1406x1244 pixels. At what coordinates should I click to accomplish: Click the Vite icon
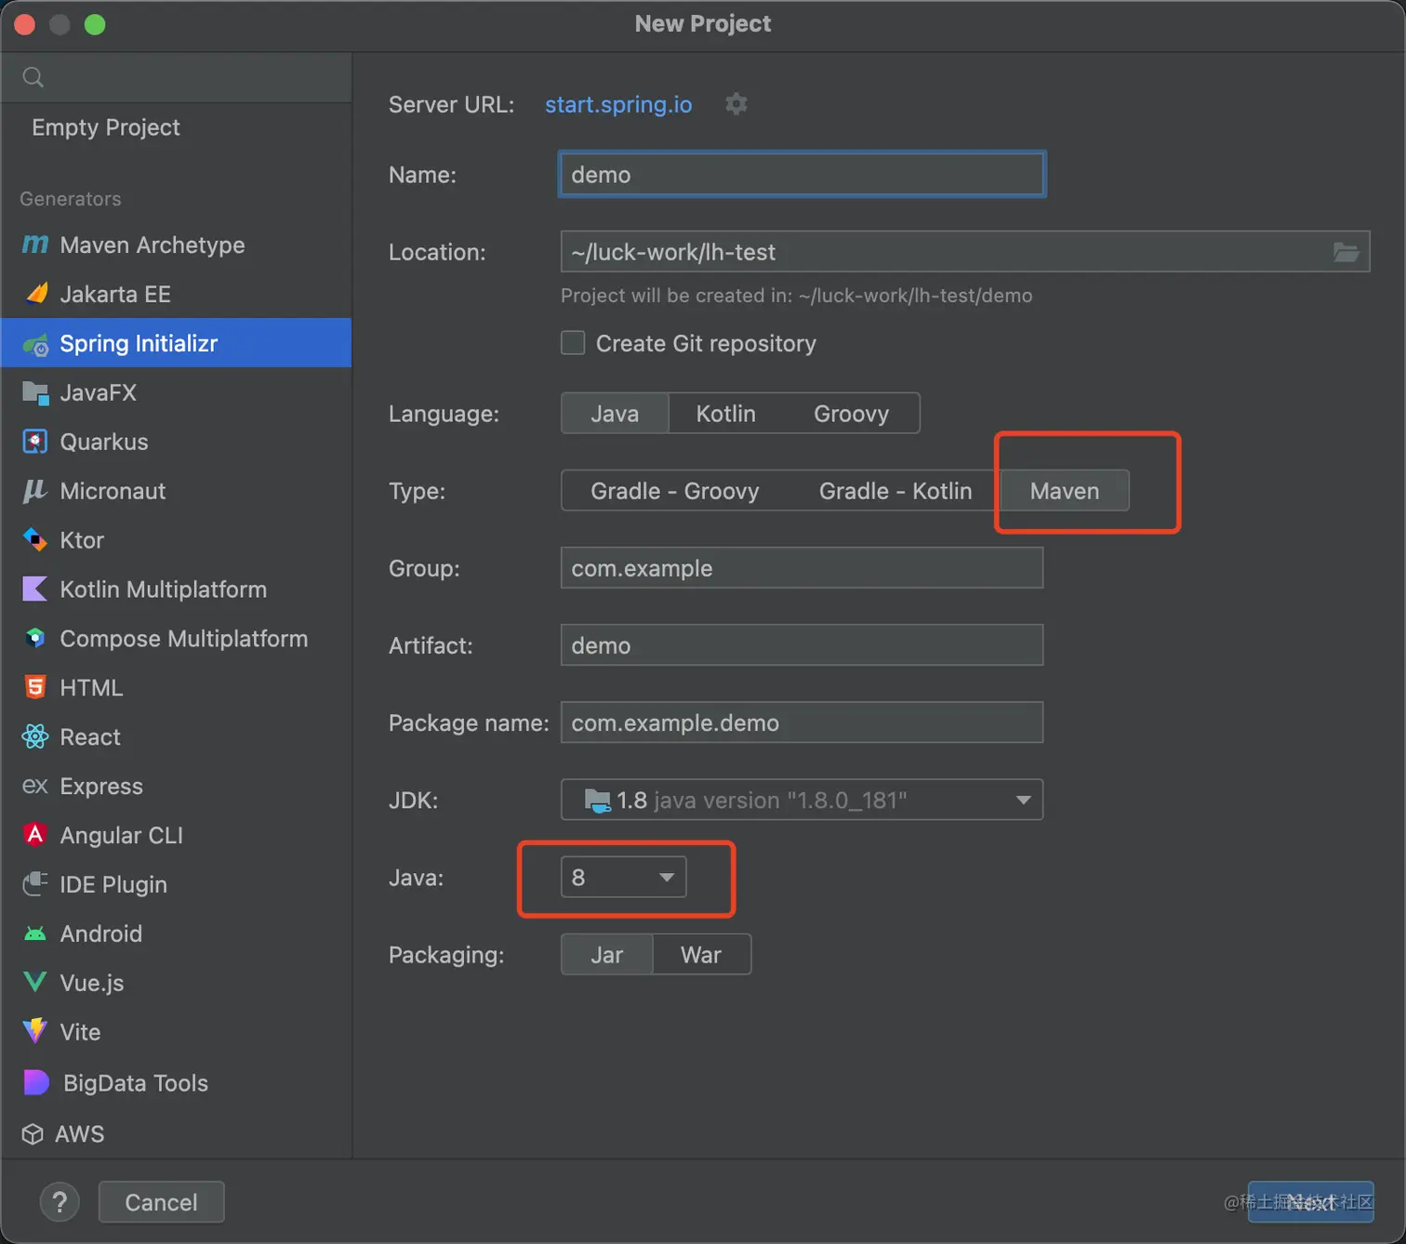click(35, 1032)
